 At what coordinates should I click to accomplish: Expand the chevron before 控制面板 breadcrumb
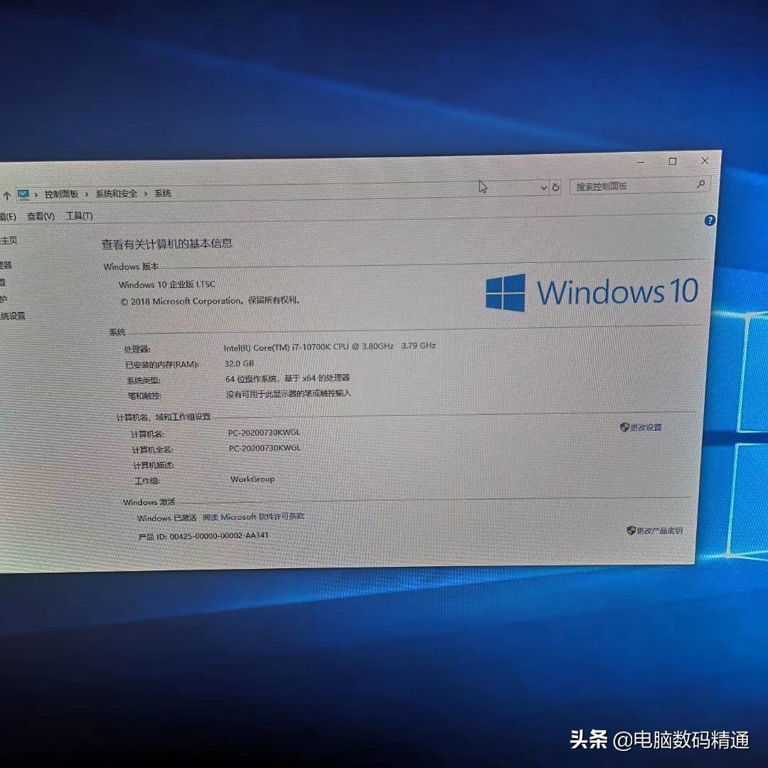point(36,195)
